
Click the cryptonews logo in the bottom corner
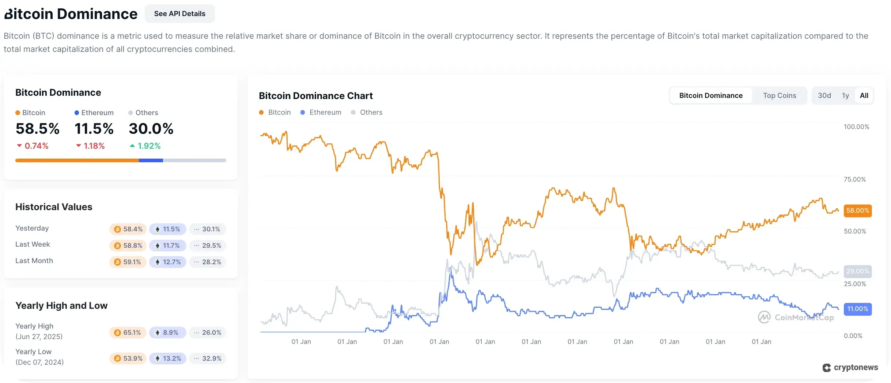(850, 368)
